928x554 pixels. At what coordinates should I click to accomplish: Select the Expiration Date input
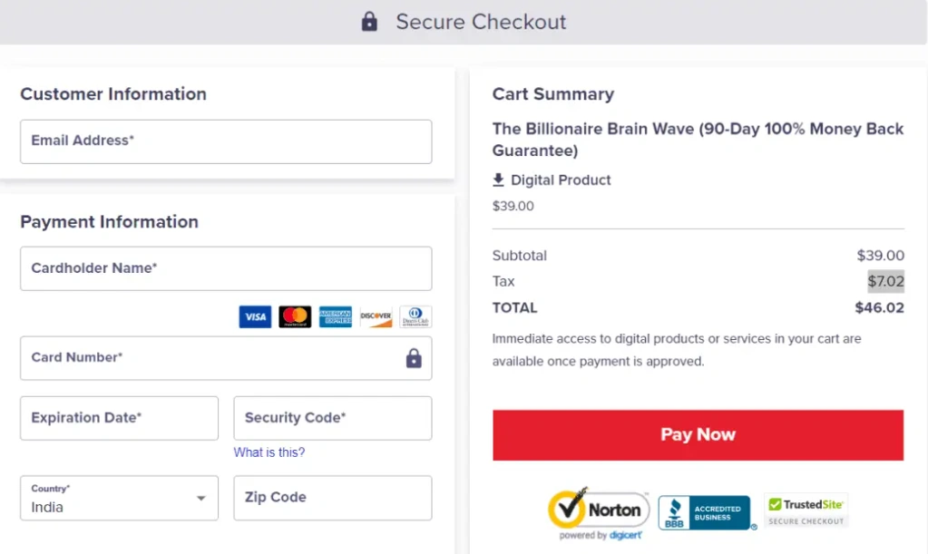pos(119,418)
